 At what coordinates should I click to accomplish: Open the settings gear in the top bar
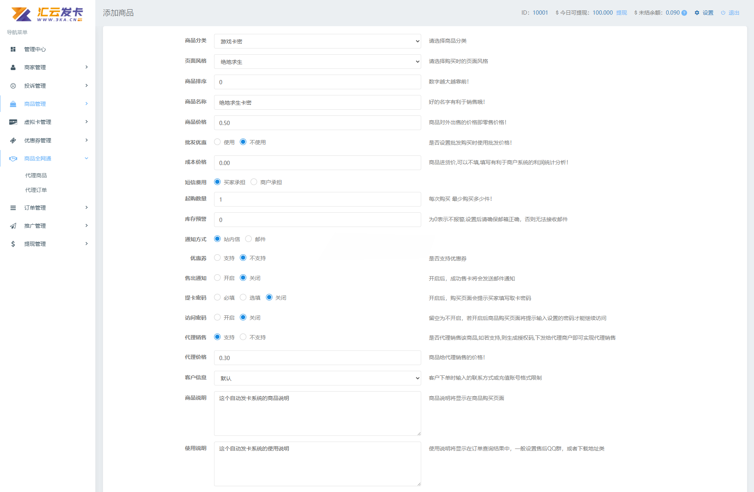pos(697,12)
